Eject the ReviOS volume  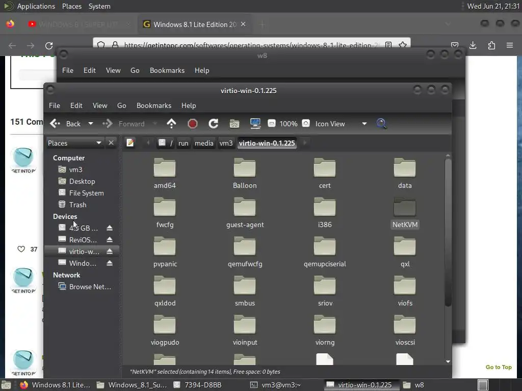pyautogui.click(x=110, y=240)
